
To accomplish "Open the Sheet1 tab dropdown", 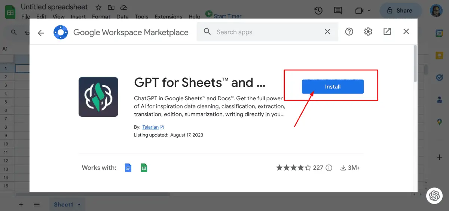I will (79, 205).
